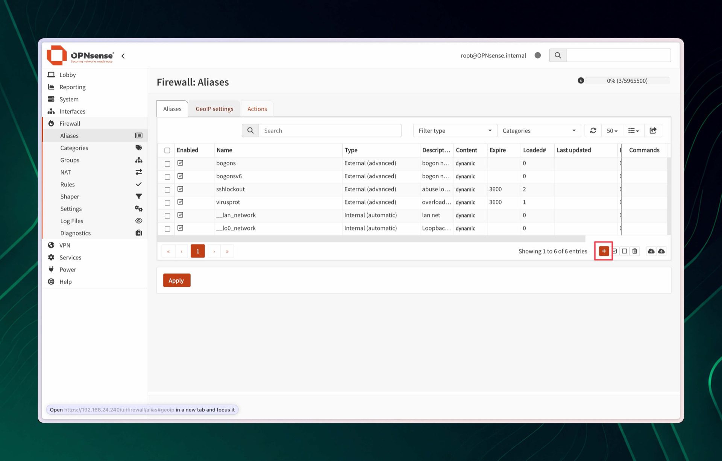Click the upload aliases cloud icon
This screenshot has height=461, width=722.
tap(661, 251)
